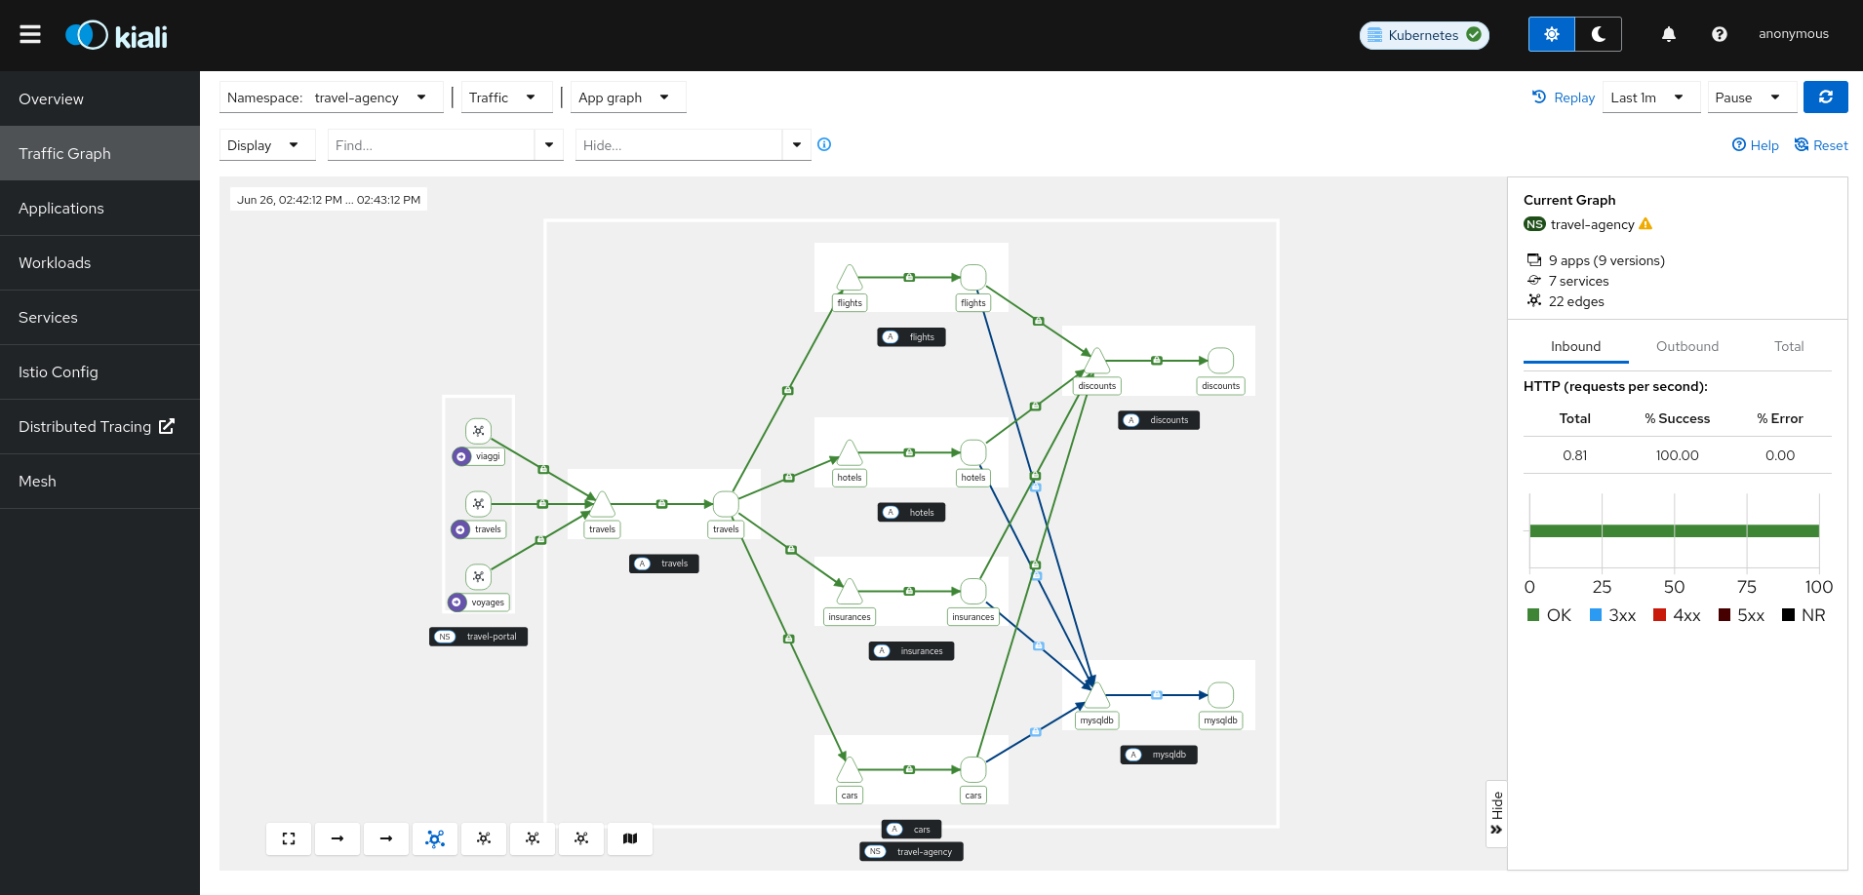Click the Reset link above the graph
This screenshot has width=1863, height=895.
(1820, 144)
